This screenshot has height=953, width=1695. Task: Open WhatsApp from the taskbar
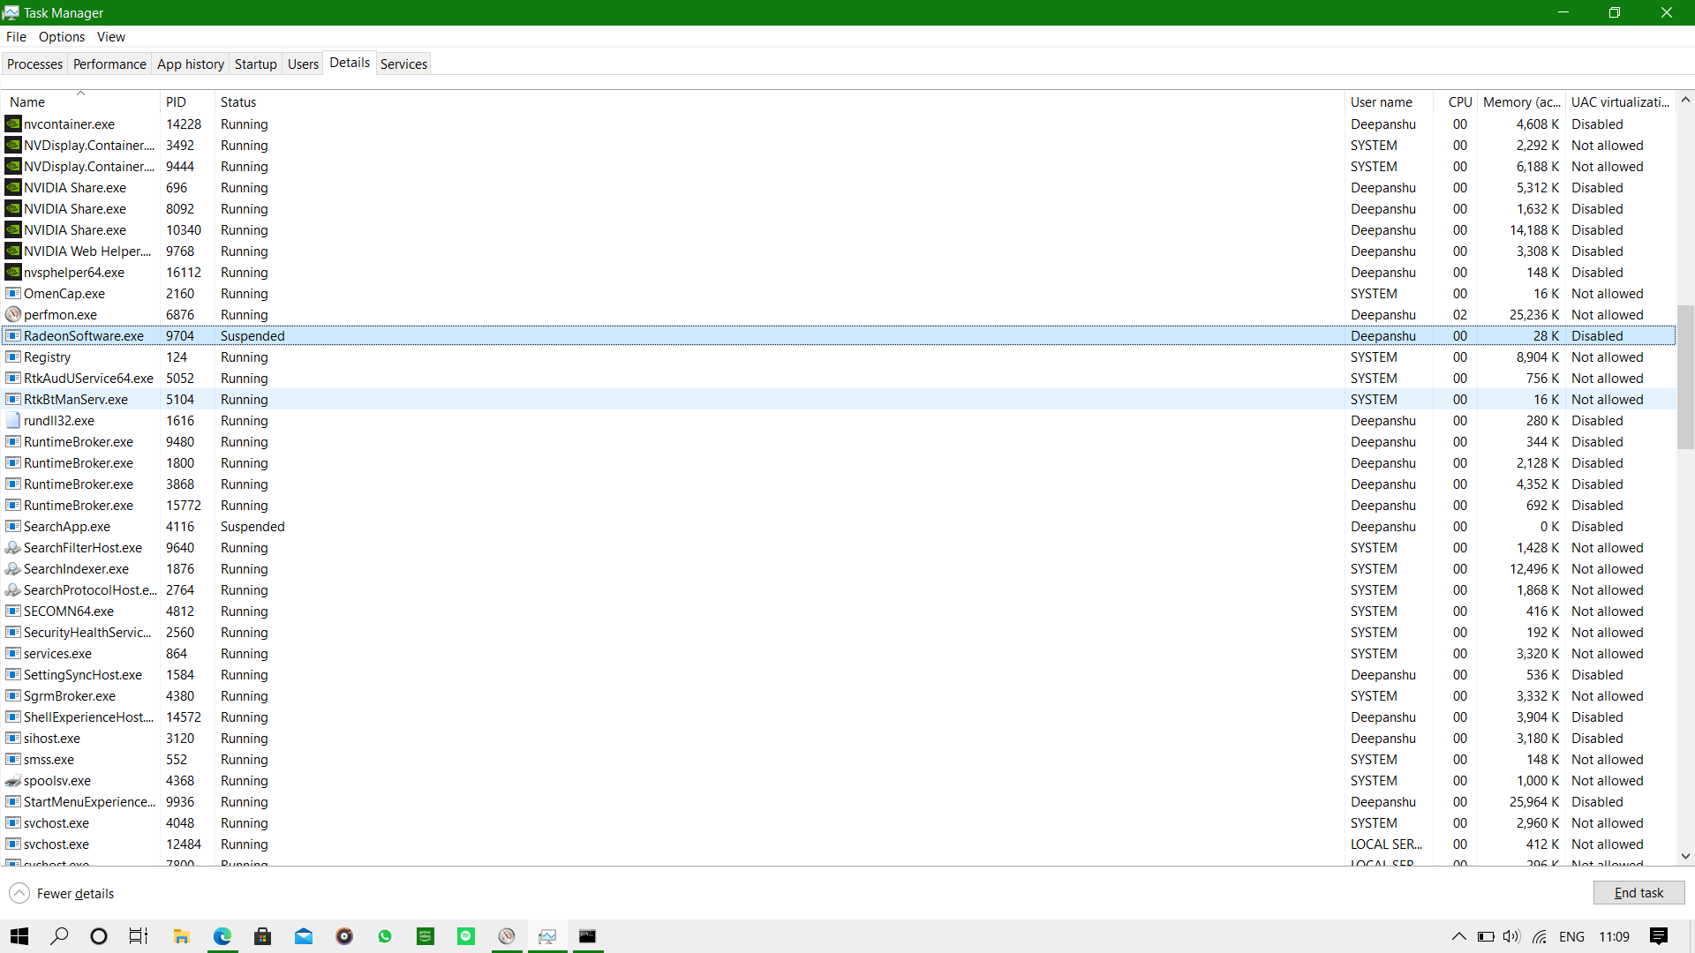pyautogui.click(x=385, y=936)
